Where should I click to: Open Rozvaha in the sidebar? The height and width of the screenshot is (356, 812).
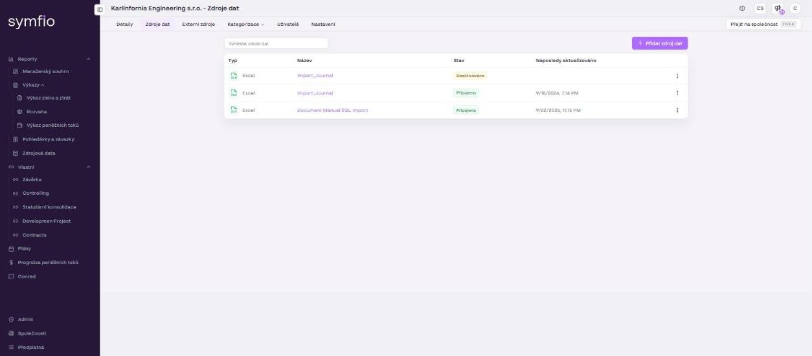tap(36, 111)
